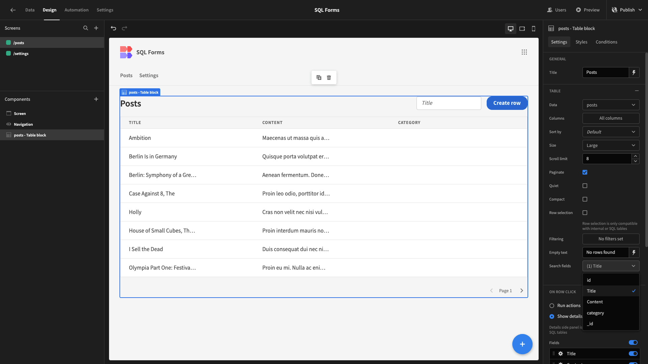Click the Title search input field
Viewport: 648px width, 364px height.
(x=449, y=103)
